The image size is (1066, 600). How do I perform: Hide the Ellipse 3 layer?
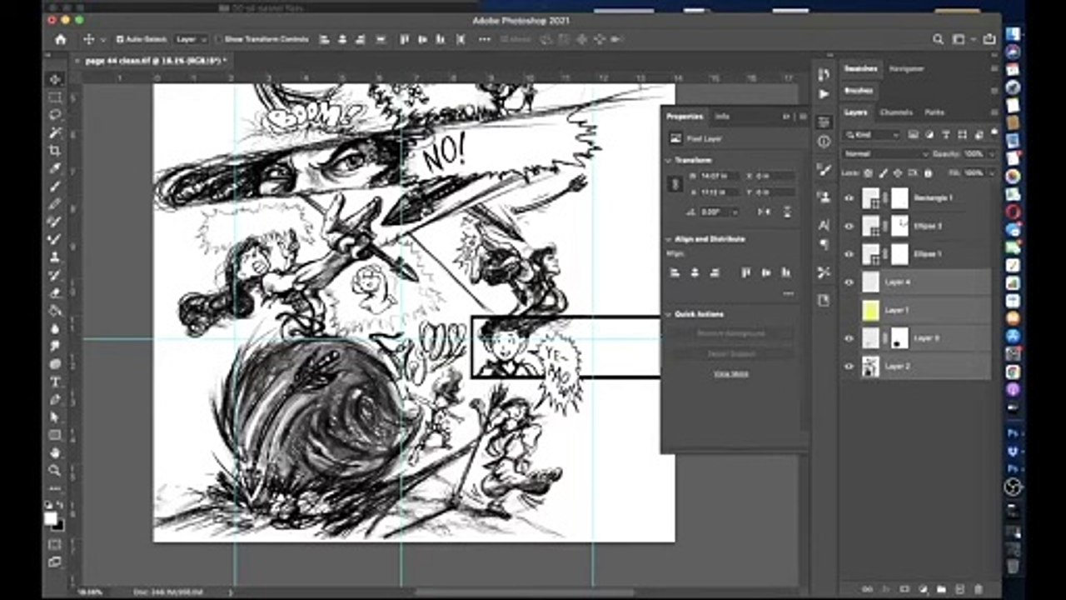tap(849, 226)
